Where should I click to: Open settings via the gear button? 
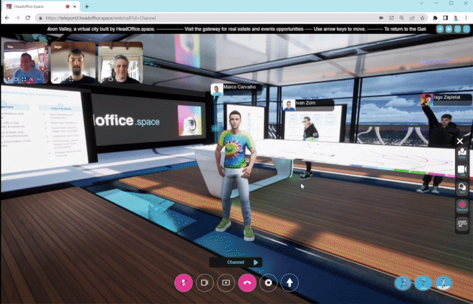point(268,282)
